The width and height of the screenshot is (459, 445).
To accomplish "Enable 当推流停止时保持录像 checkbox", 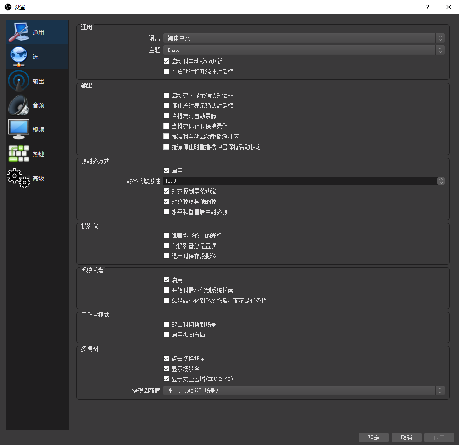I will [166, 126].
